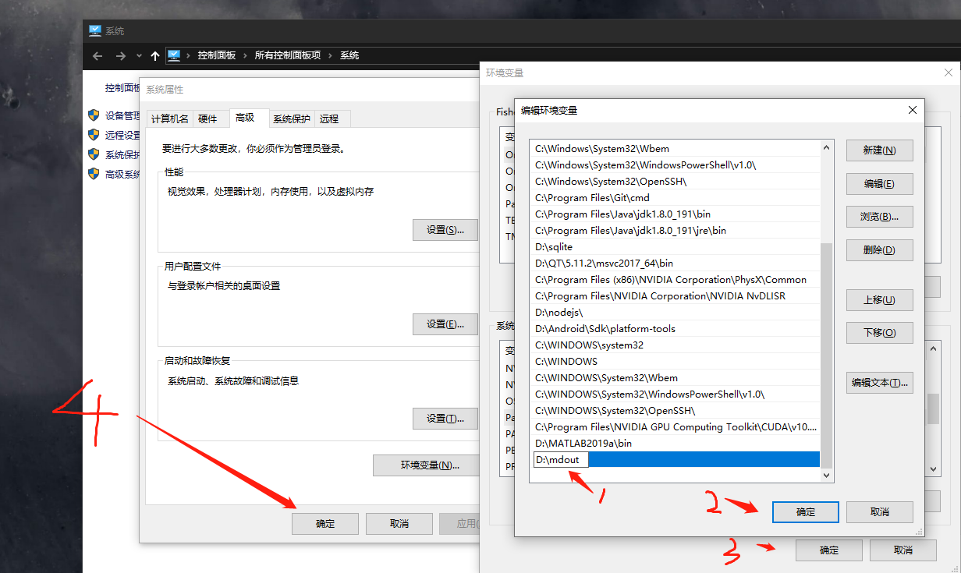Confirm 编辑环境变量 dialog with 确定
The image size is (961, 573).
click(x=806, y=512)
